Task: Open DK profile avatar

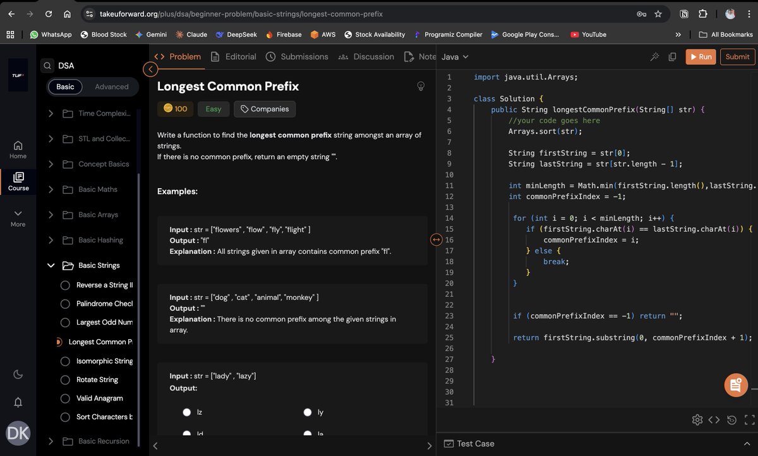Action: pyautogui.click(x=18, y=433)
